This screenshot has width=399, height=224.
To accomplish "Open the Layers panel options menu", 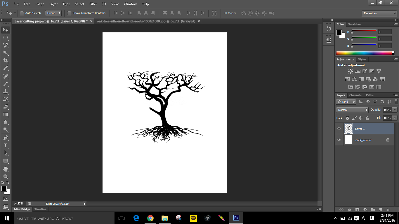I will [x=395, y=95].
